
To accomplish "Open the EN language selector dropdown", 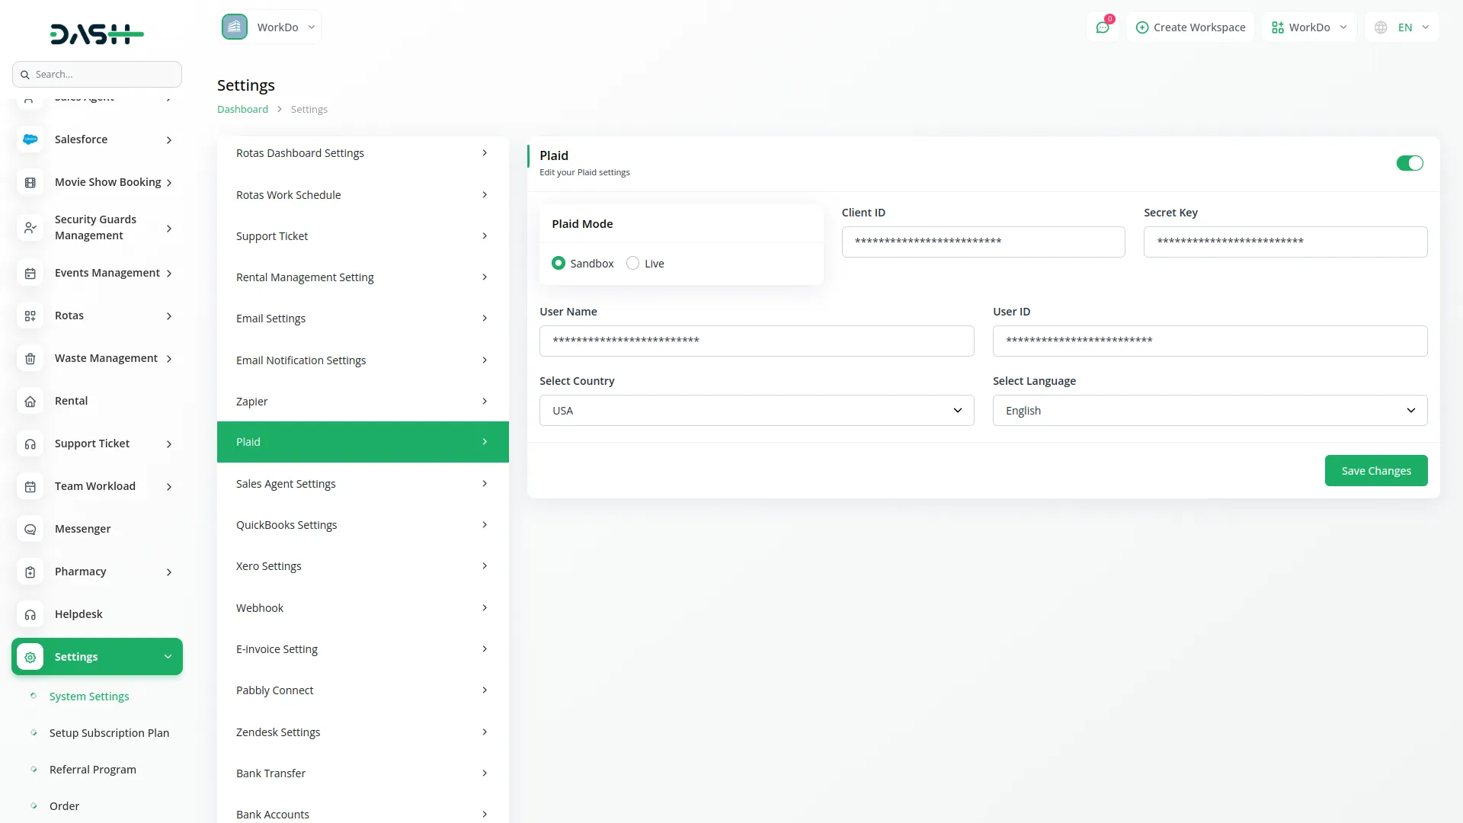I will click(1402, 27).
